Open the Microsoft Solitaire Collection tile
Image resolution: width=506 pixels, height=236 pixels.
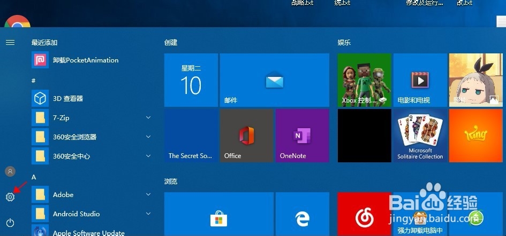point(420,136)
